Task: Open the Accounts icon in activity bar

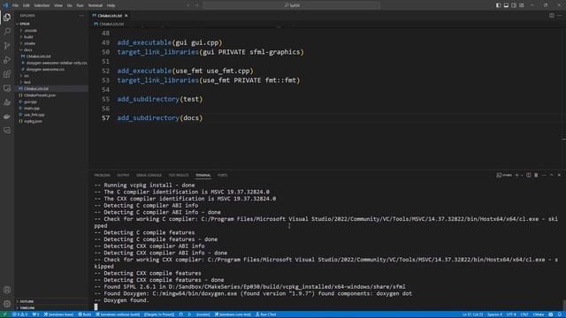Action: tap(7, 290)
